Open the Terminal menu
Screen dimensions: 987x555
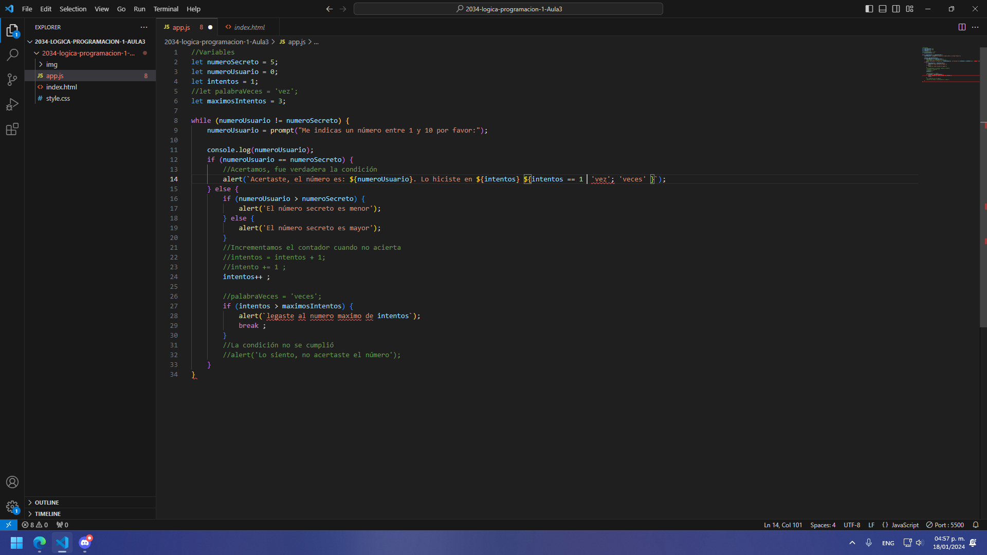click(x=166, y=9)
